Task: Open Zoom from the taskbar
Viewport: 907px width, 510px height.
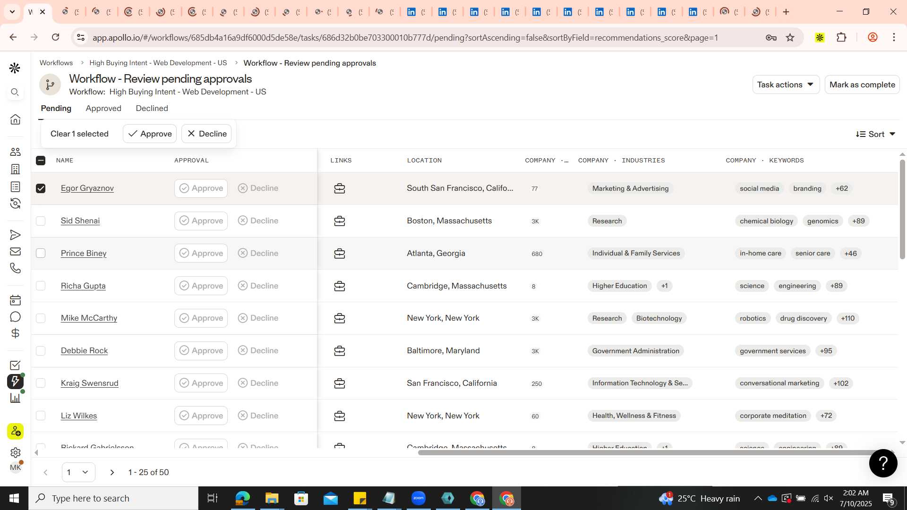Action: coord(419,498)
